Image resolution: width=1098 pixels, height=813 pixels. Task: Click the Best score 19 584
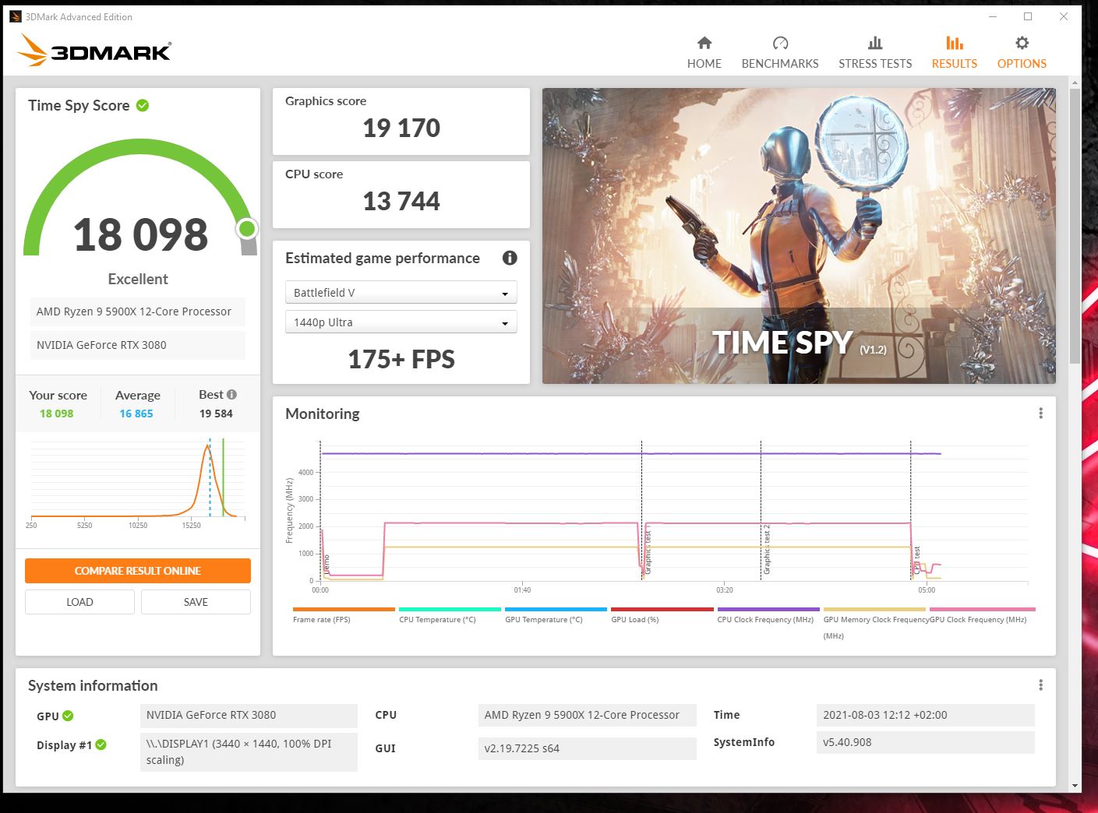[216, 414]
